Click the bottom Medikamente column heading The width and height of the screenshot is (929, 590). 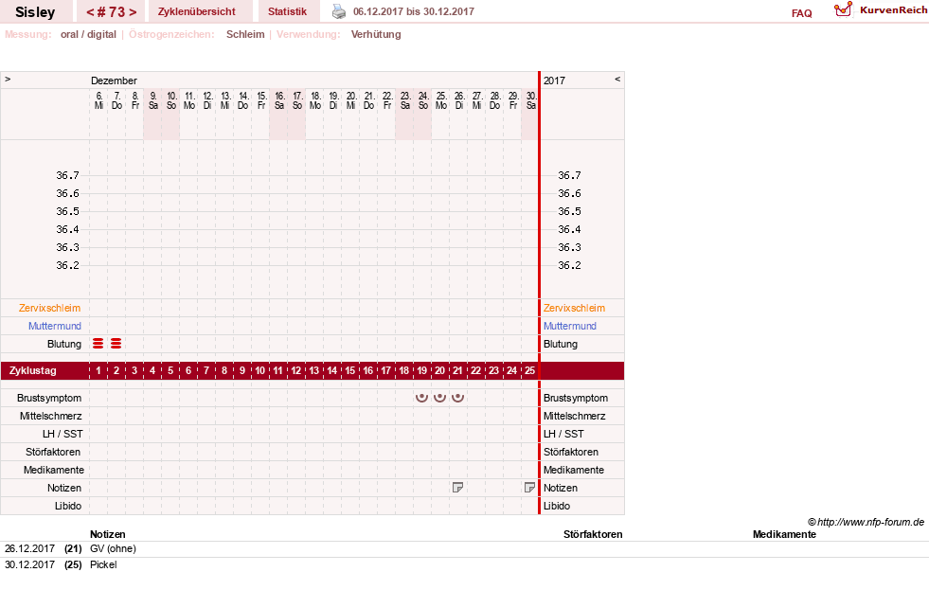[784, 534]
